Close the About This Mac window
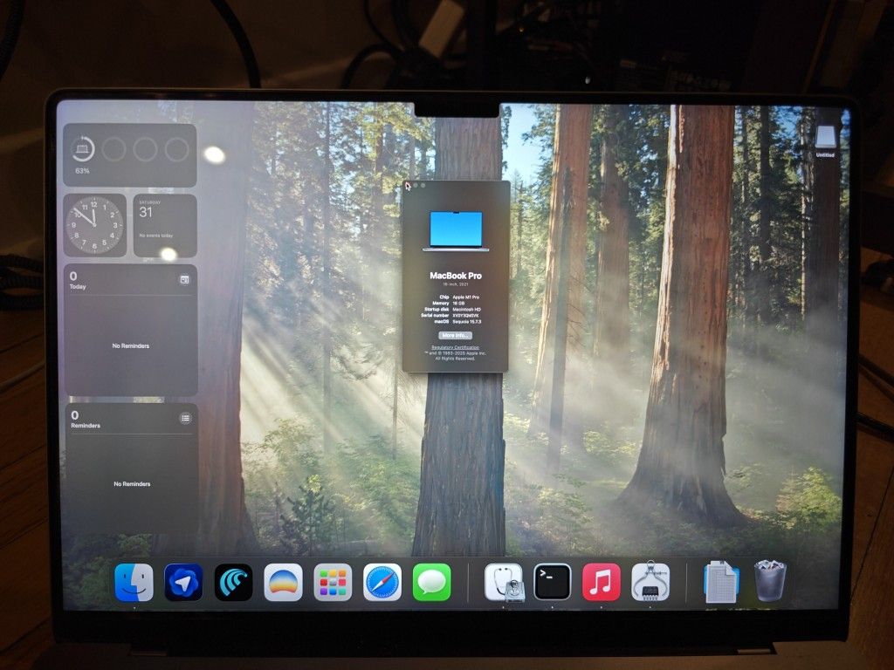 coord(409,185)
